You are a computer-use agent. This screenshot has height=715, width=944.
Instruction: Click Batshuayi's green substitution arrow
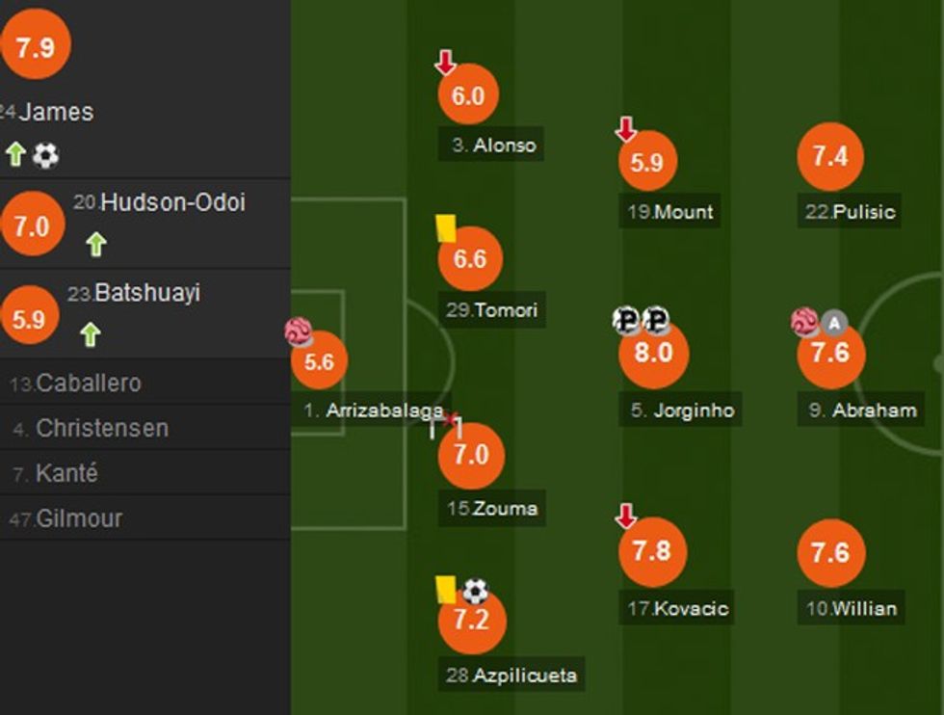pos(90,334)
